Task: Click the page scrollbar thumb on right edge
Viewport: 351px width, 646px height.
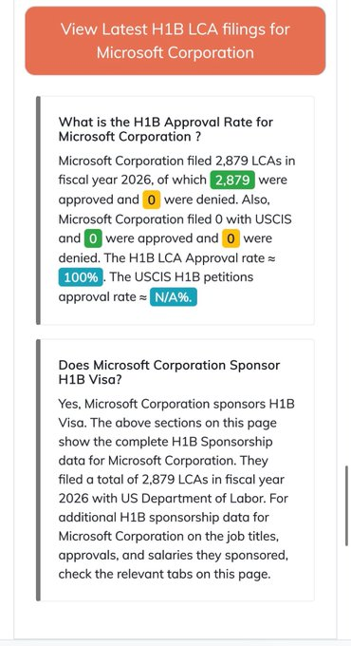Action: [347, 506]
